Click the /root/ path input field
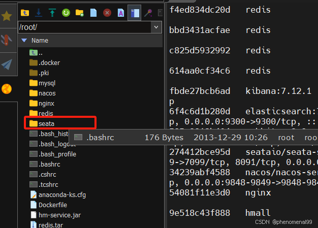This screenshot has height=228, width=318. [84, 27]
